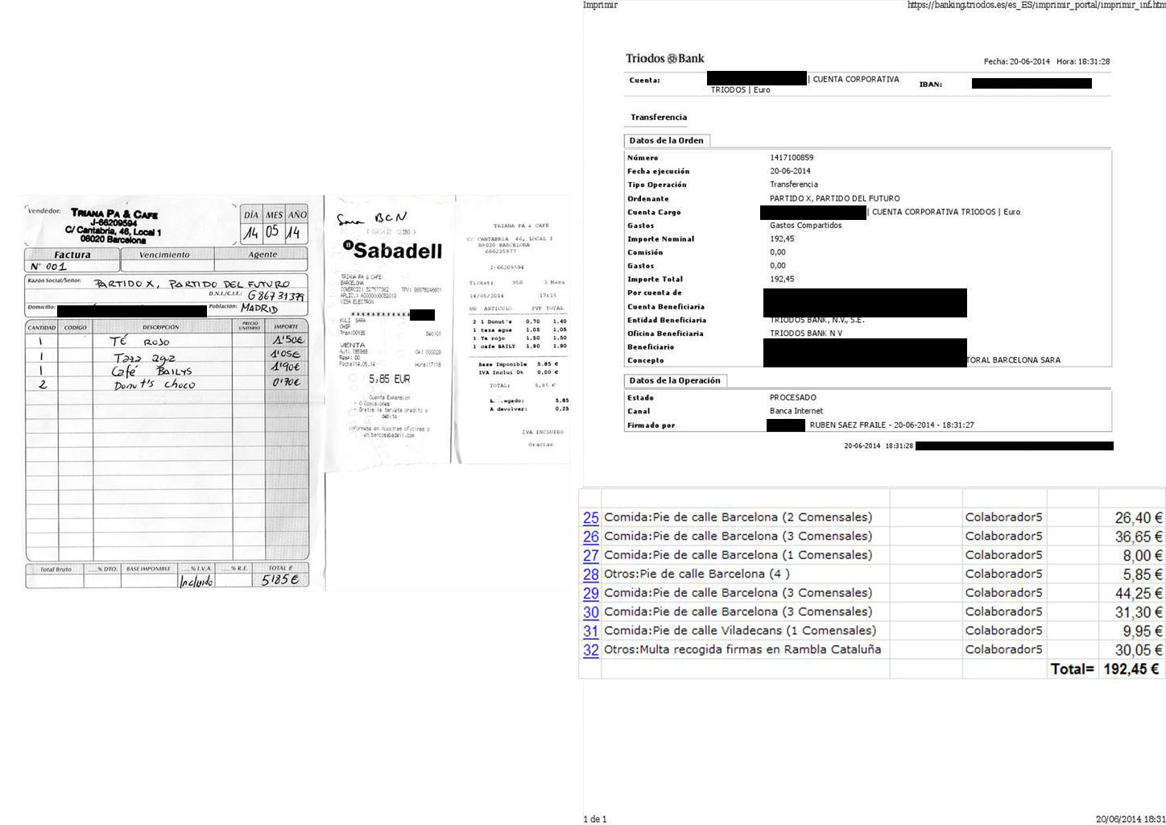
Task: Click the handwritten TÉ ROJO item
Action: (x=140, y=342)
